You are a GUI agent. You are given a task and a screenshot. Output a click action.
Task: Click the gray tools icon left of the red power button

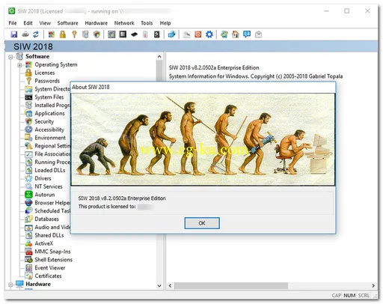coord(186,34)
